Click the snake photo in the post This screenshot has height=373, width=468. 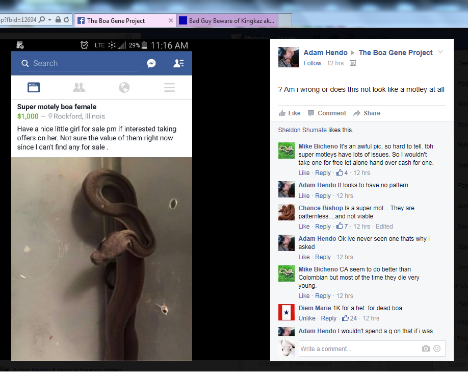point(102,259)
